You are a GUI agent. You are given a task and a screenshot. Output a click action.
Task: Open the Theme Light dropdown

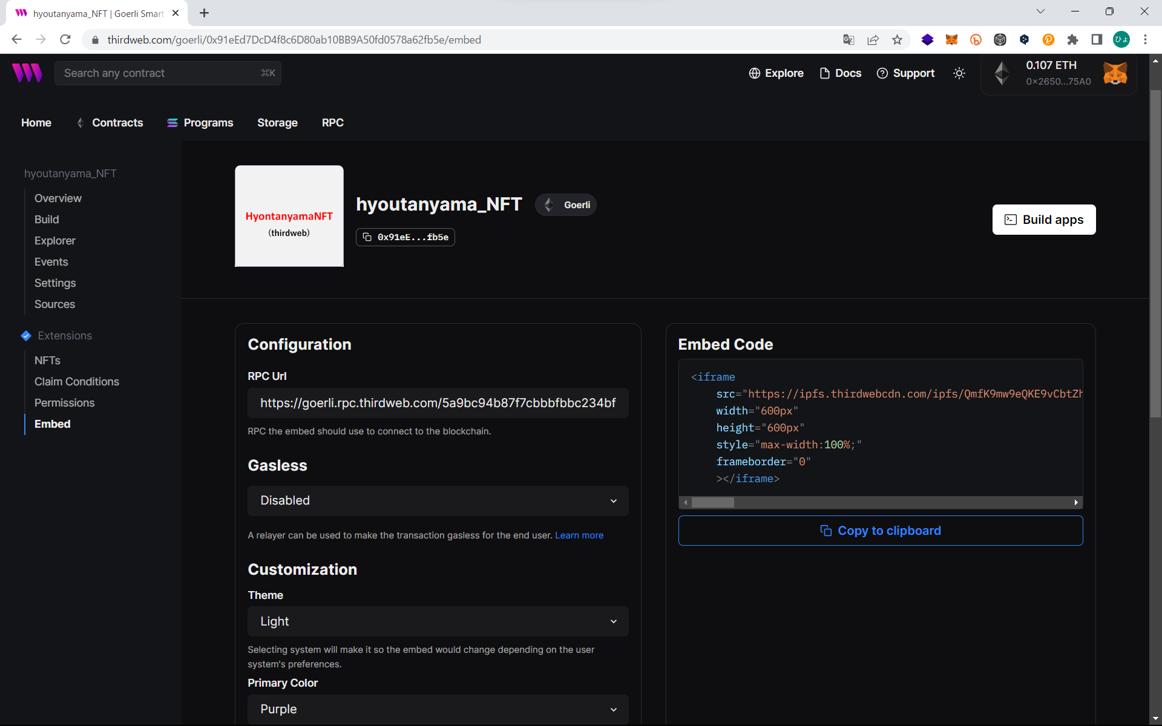438,622
